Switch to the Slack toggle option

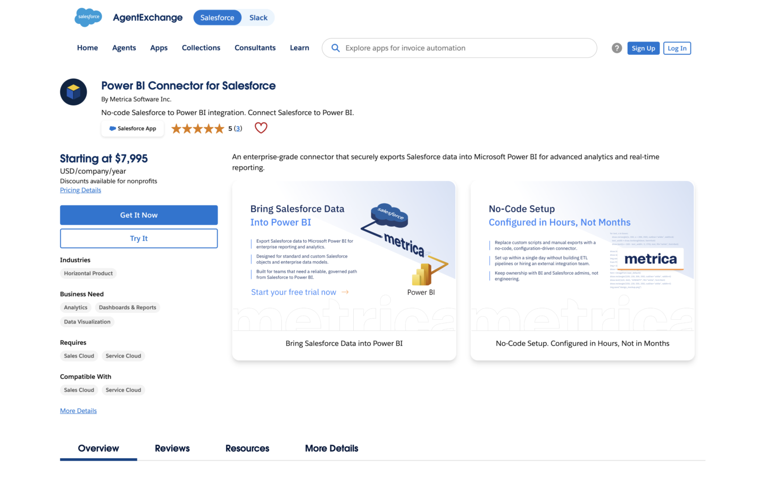pyautogui.click(x=259, y=18)
